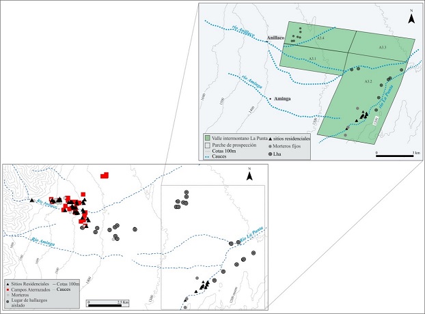The height and width of the screenshot is (314, 425).
Task: Click the sitios residenciales triangle legend symbol
Action: [x=271, y=137]
